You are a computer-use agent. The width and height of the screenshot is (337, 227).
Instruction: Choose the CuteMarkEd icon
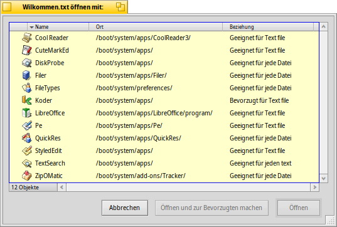click(x=27, y=50)
